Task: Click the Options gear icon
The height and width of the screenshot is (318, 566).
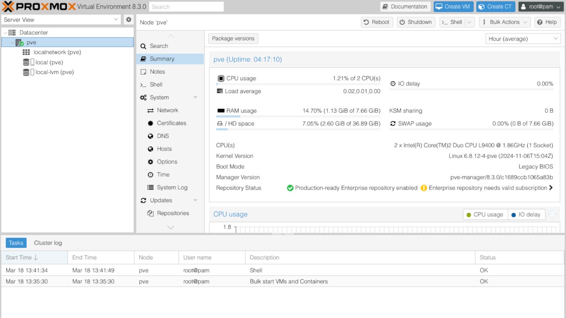Action: (150, 162)
